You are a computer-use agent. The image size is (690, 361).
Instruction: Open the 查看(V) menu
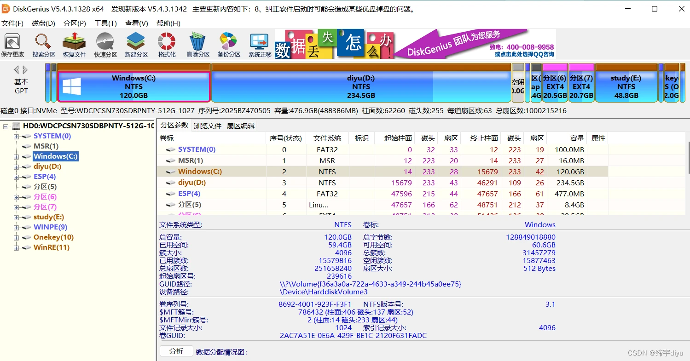pos(137,23)
